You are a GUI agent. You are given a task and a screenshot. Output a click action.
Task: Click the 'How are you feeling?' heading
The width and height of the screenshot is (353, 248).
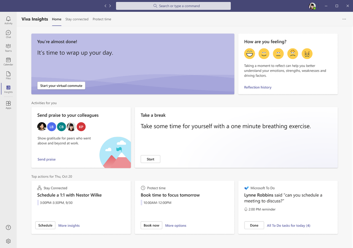click(265, 42)
